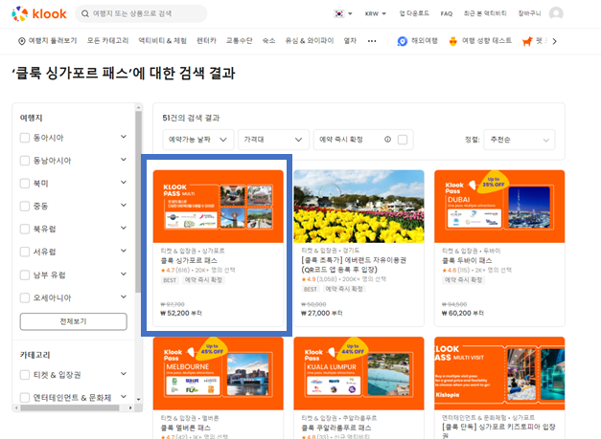Advance category bar with right arrow

[554, 41]
